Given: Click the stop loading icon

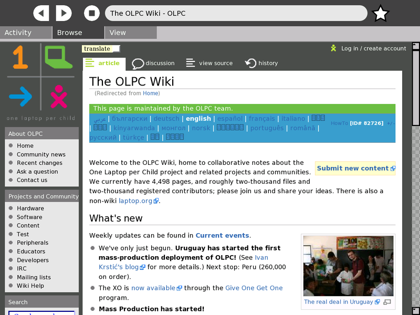Looking at the screenshot, I should point(92,13).
